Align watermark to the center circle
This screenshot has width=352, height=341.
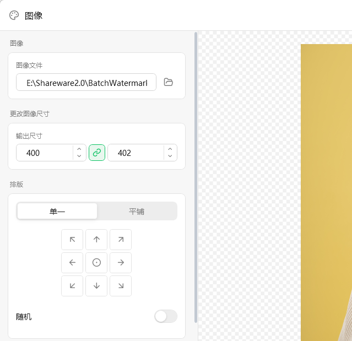(x=96, y=263)
